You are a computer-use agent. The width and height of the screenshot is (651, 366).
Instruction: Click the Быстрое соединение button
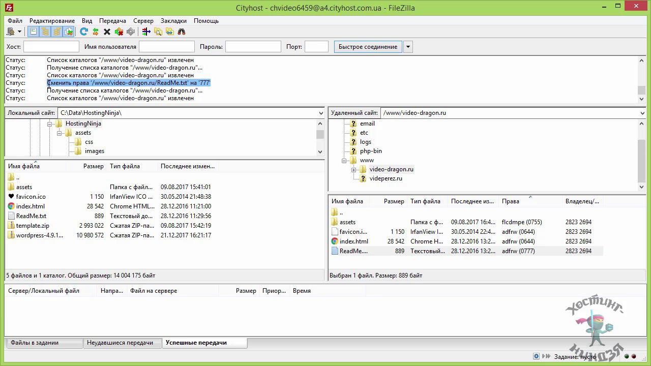point(368,47)
